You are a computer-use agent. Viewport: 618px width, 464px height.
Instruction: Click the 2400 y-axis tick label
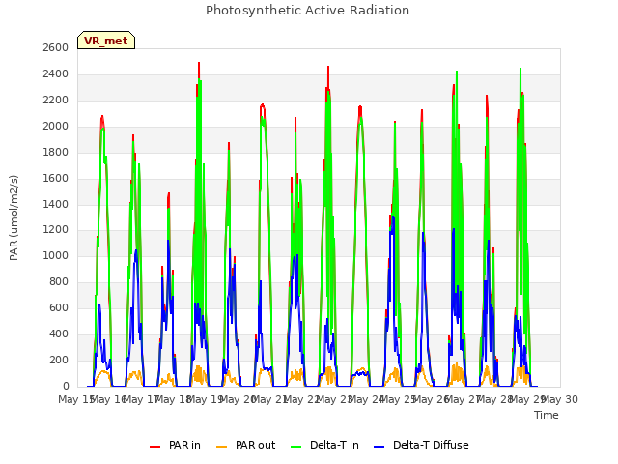pos(56,73)
